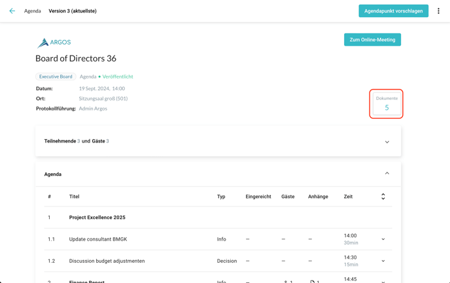Click the Argos logo
450x283 pixels.
tap(54, 42)
